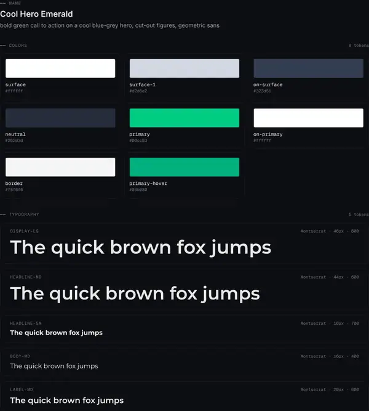
Task: Click the HEADLINE-MD type token label
Action: 26,277
